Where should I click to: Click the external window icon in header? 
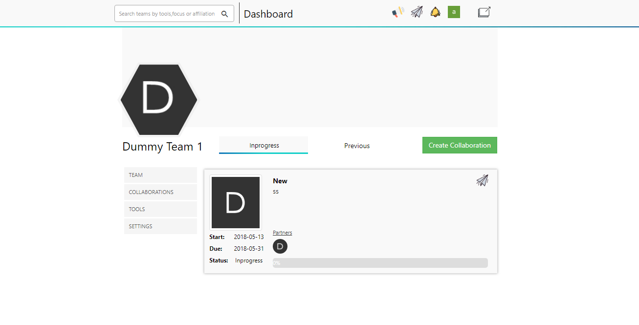pos(484,12)
